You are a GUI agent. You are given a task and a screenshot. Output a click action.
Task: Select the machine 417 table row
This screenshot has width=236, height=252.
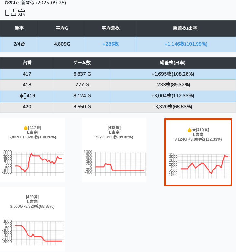pyautogui.click(x=27, y=74)
